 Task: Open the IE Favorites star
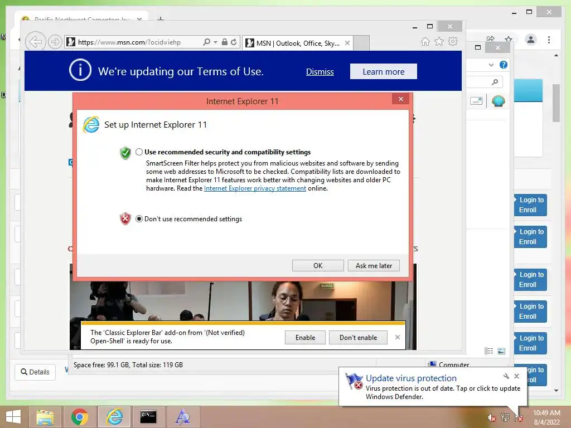click(439, 41)
